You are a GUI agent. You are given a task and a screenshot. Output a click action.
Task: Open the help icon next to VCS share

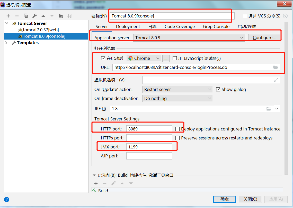click(285, 16)
